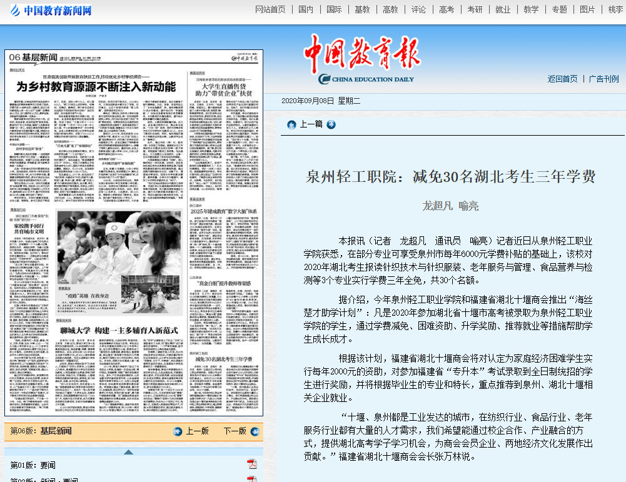
Task: Download the PDF of 第01版 要闻
Action: (x=251, y=464)
